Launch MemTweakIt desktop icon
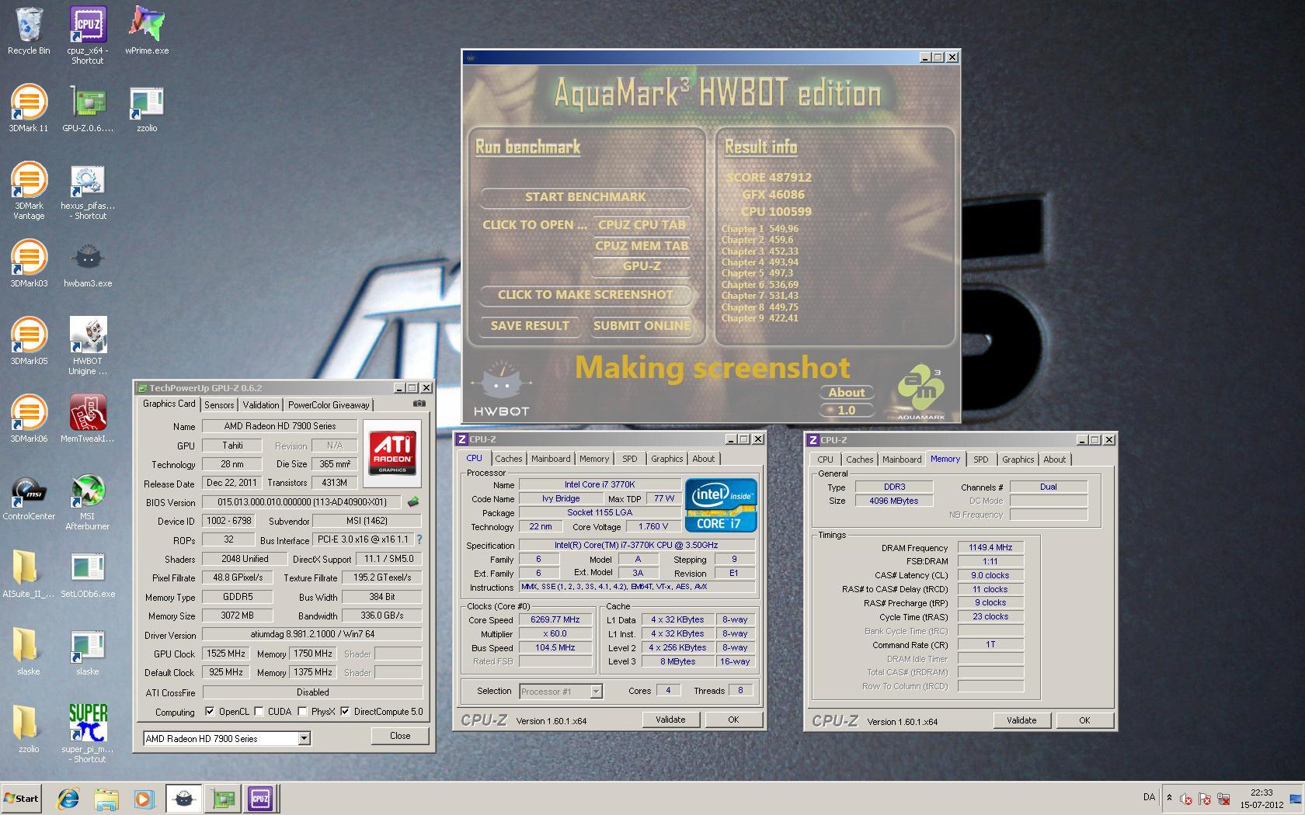Viewport: 1305px width, 815px height. [87, 419]
